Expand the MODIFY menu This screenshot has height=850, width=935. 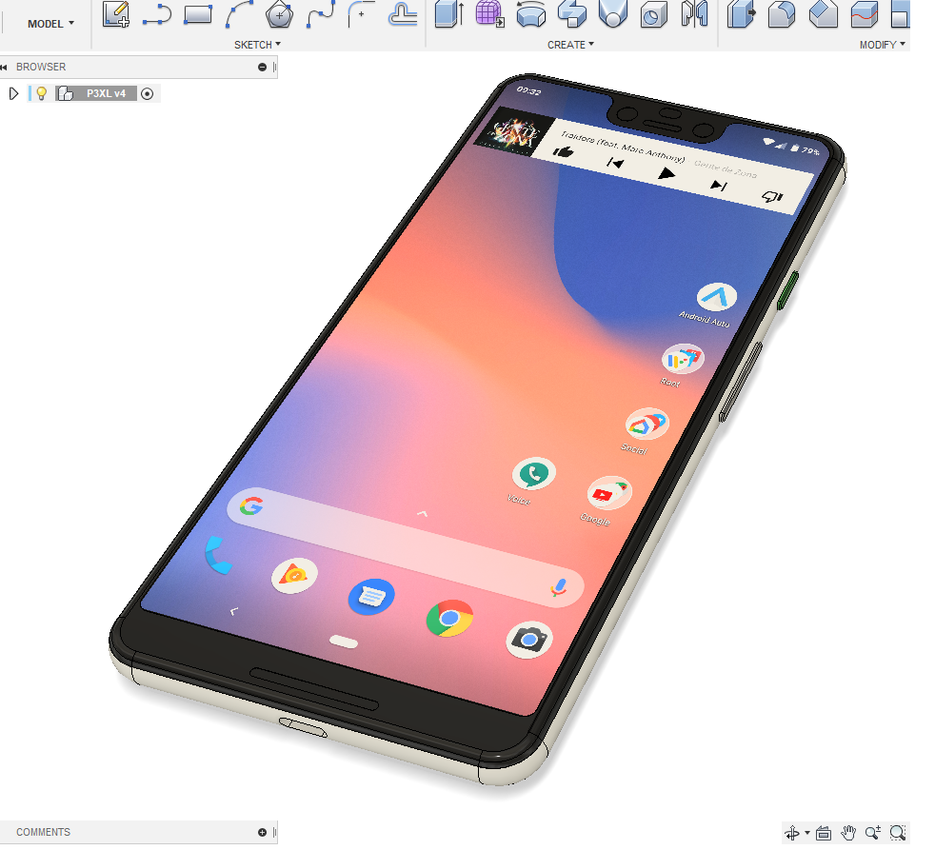(x=882, y=45)
